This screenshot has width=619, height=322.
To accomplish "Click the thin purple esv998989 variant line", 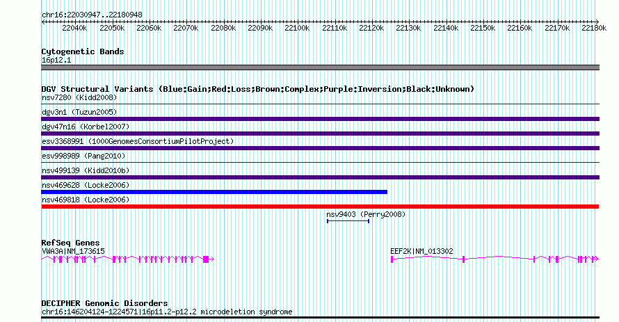I will [320, 163].
